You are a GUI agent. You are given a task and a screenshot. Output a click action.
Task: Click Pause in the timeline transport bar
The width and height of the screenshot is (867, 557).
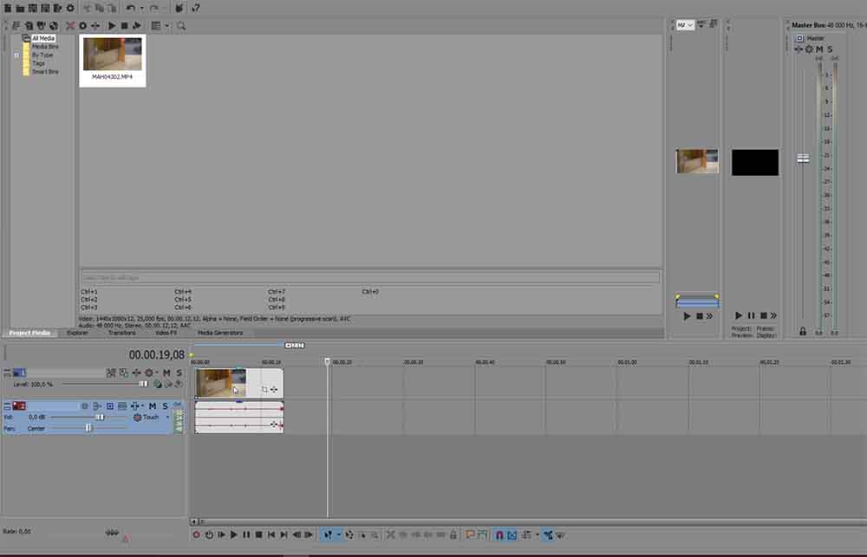pos(246,534)
